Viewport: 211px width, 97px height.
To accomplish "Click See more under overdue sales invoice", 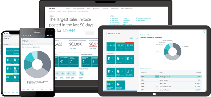I will tap(73, 48).
